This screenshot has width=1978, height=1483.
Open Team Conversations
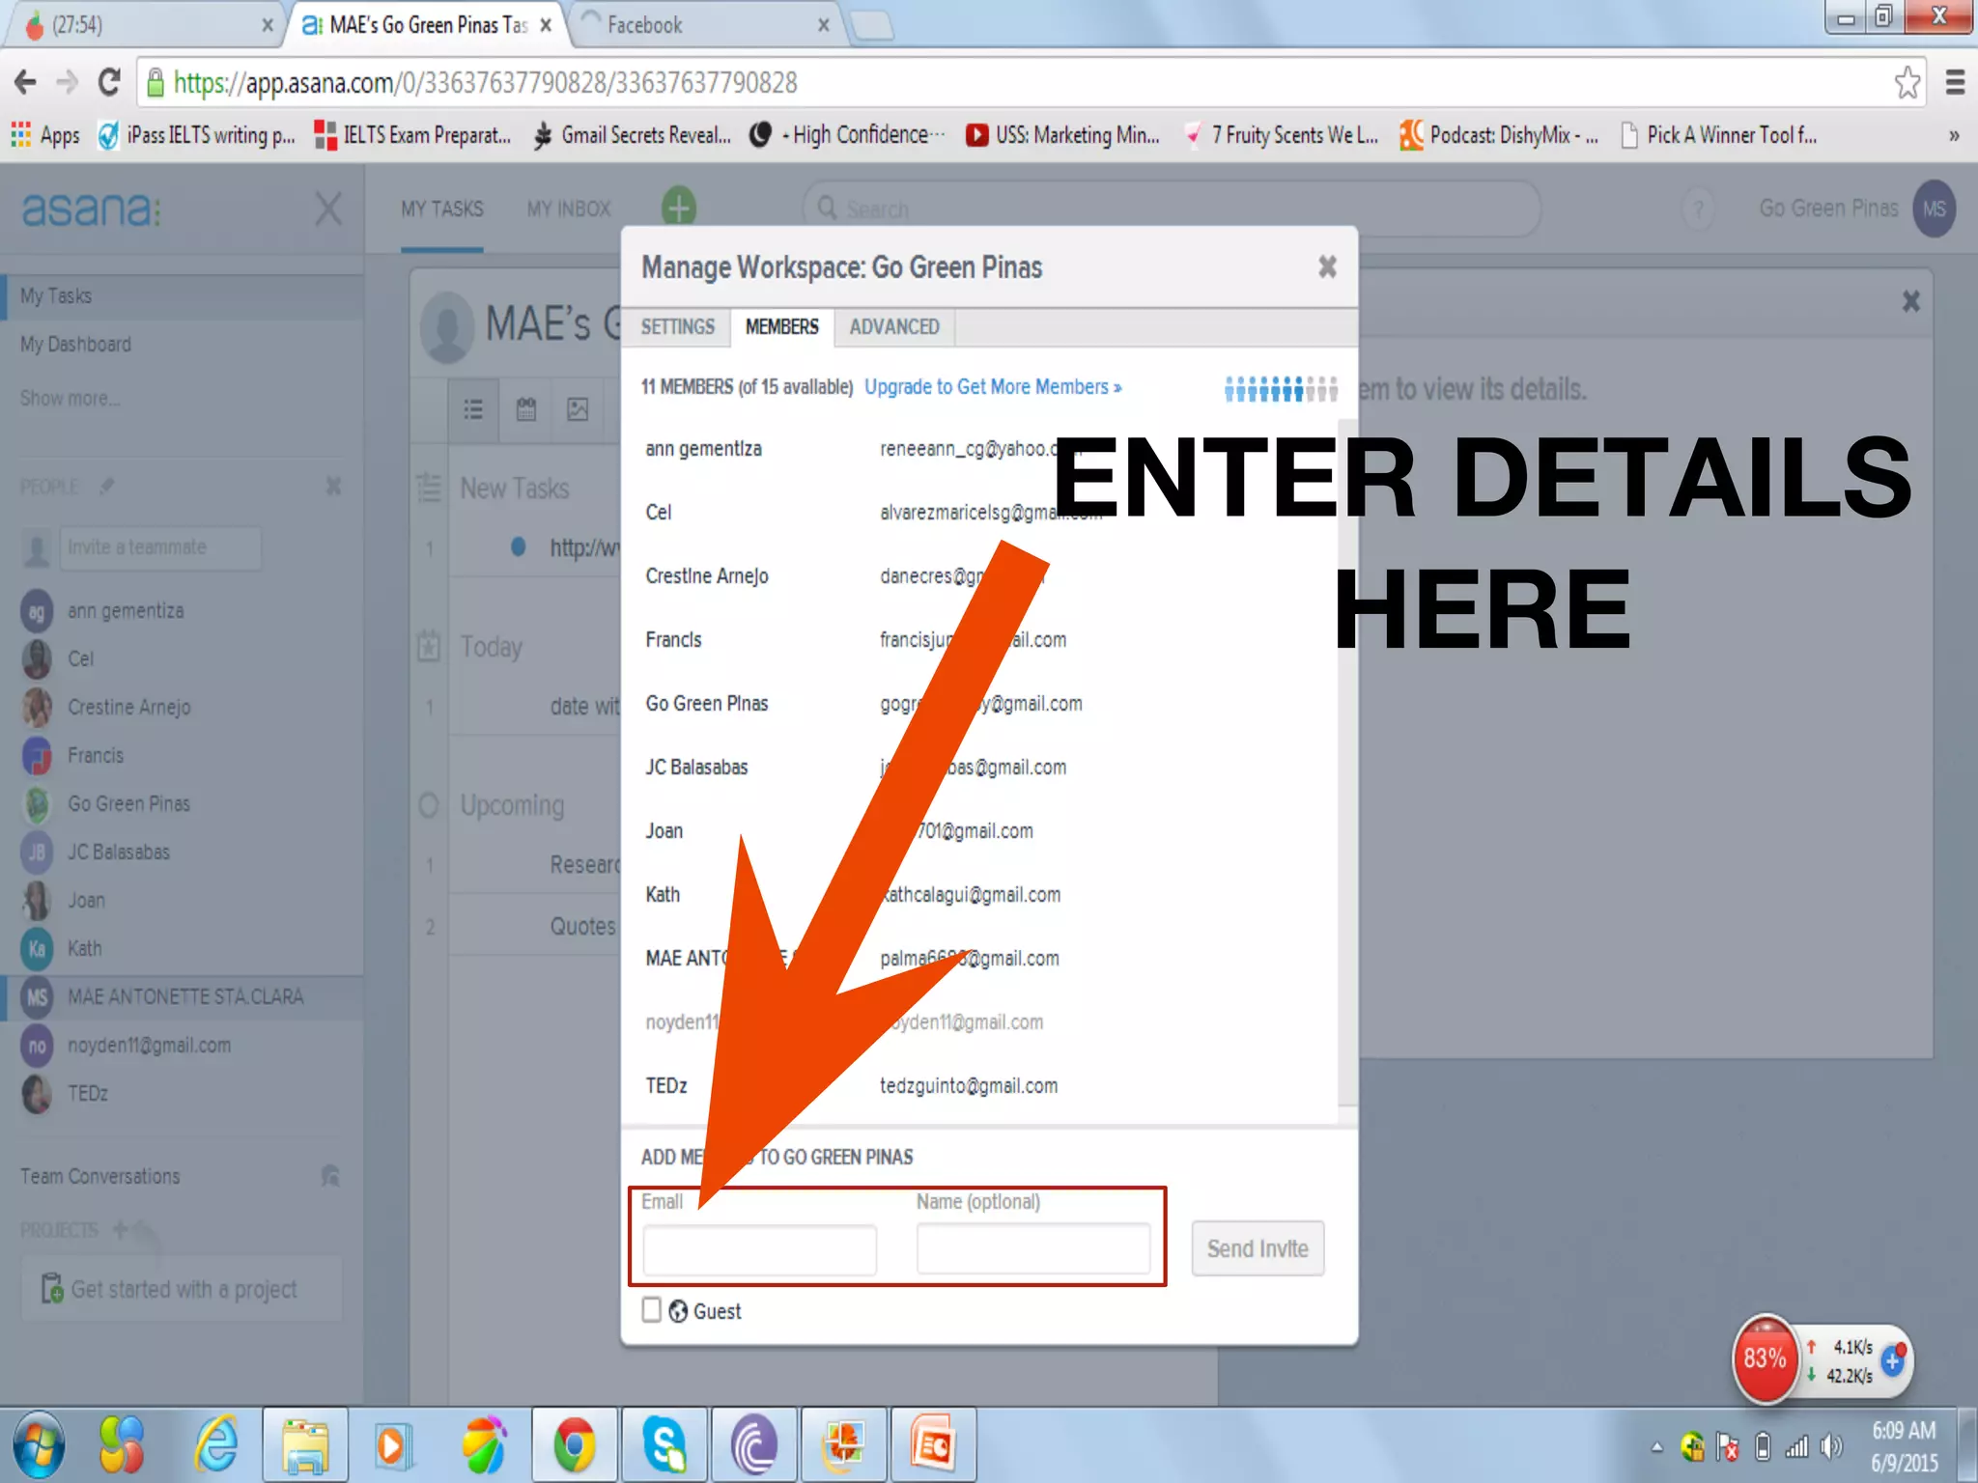(100, 1176)
